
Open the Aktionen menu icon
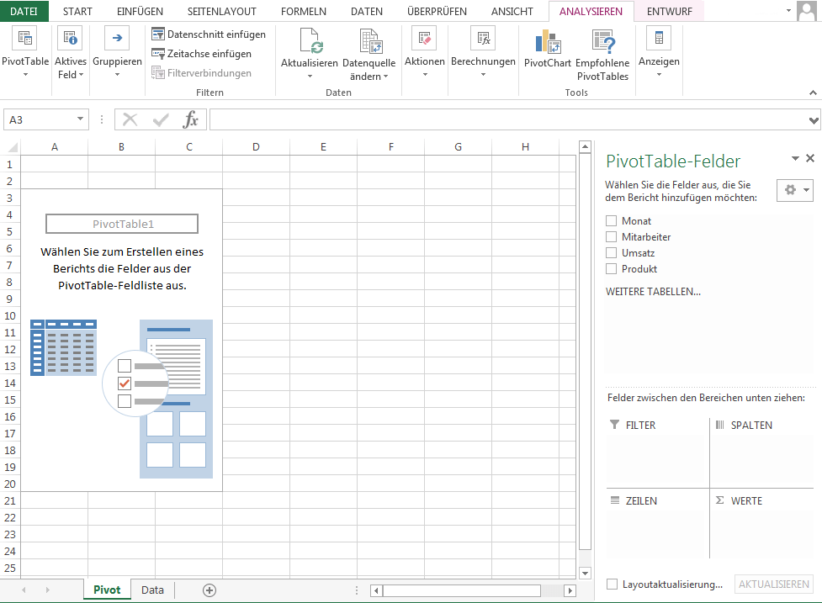coord(425,38)
